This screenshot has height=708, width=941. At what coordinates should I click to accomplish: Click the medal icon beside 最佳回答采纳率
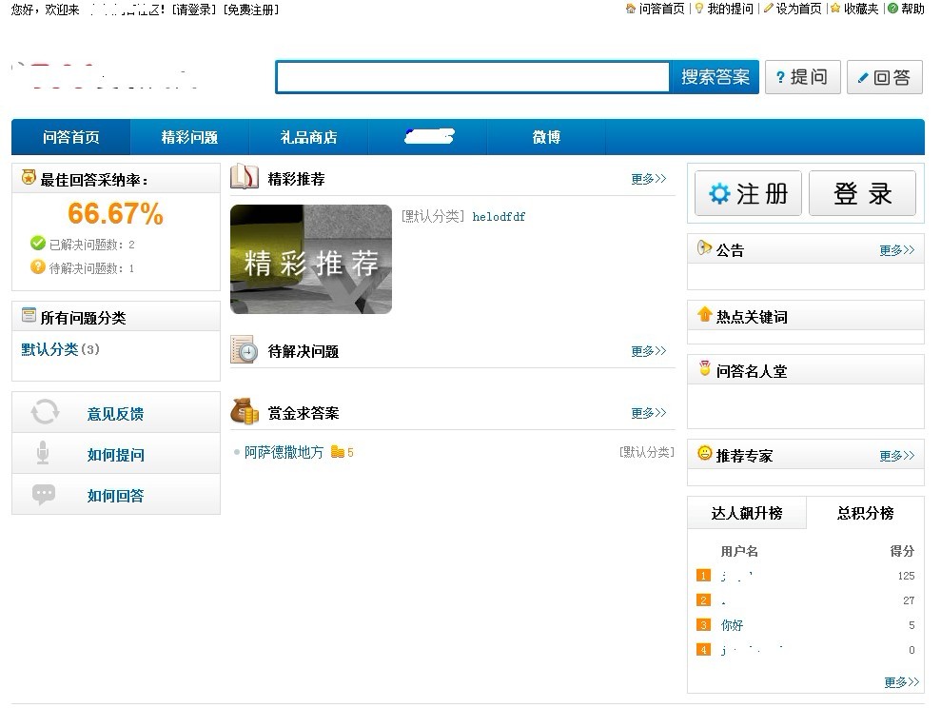pyautogui.click(x=29, y=178)
